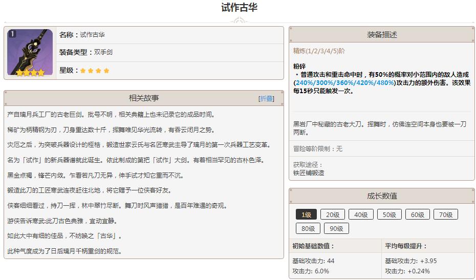Viewport: 476px width, 280px height.
Task: Click the 名称：试作古华 row
Action: click(x=170, y=35)
